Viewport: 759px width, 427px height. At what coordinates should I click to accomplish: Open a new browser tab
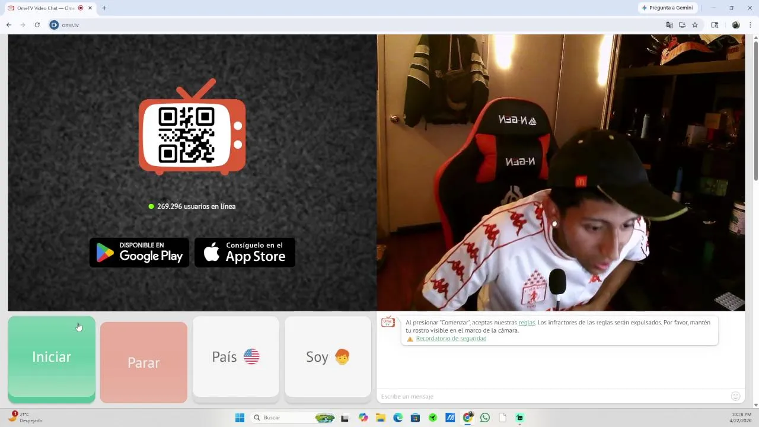104,8
